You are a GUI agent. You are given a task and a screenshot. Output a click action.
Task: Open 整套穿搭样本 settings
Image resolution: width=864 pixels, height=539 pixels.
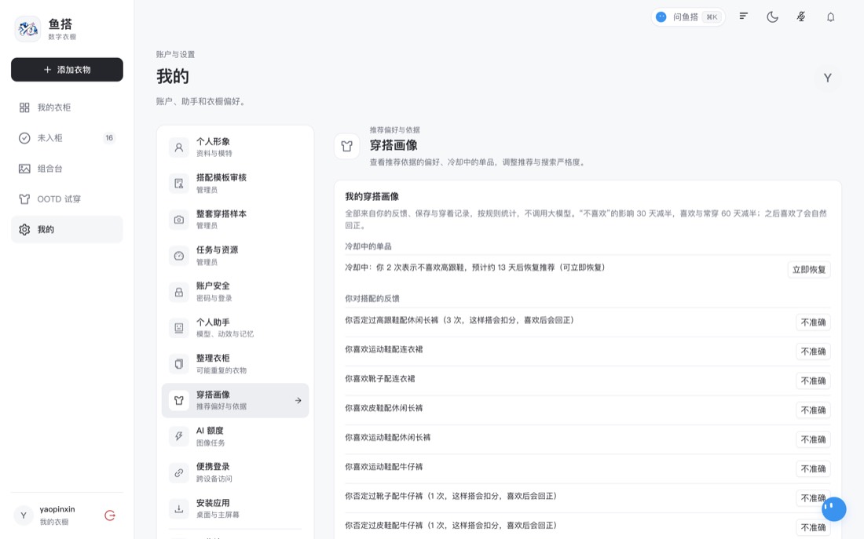point(236,220)
